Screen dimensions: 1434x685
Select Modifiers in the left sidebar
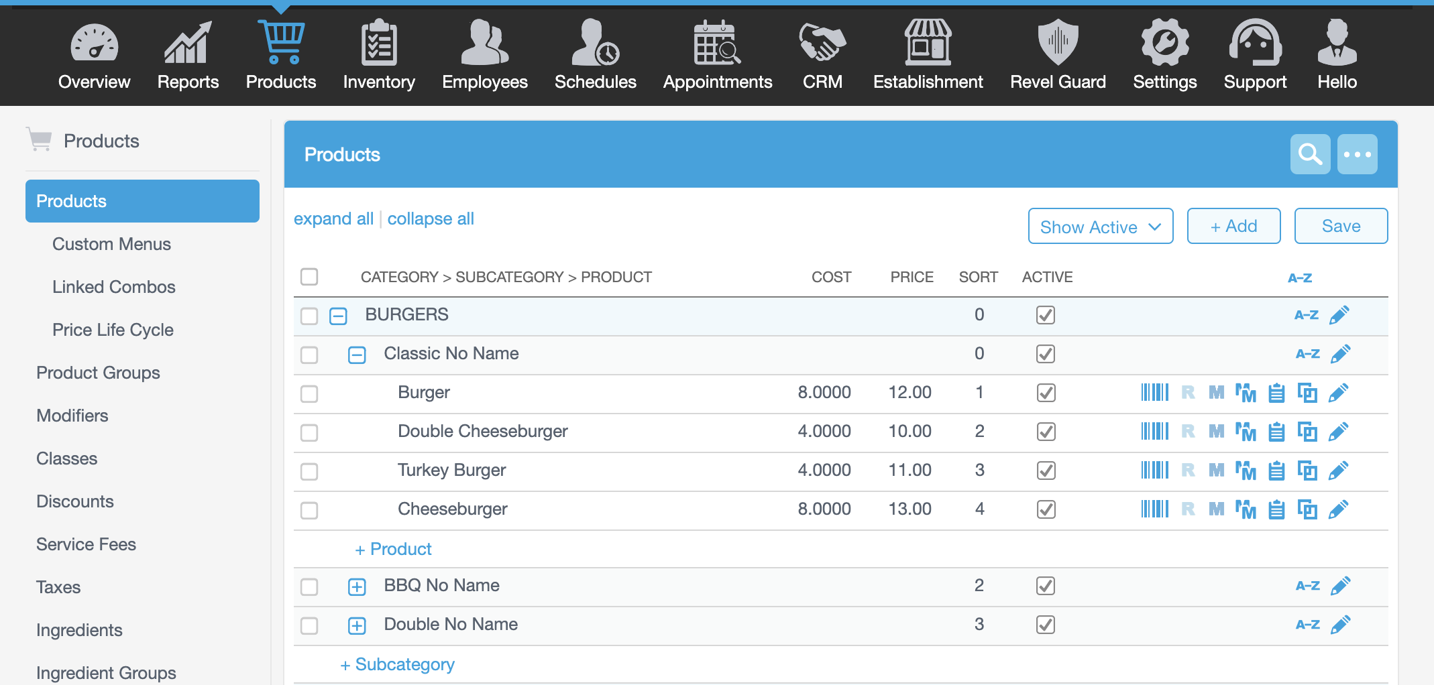[x=72, y=416]
